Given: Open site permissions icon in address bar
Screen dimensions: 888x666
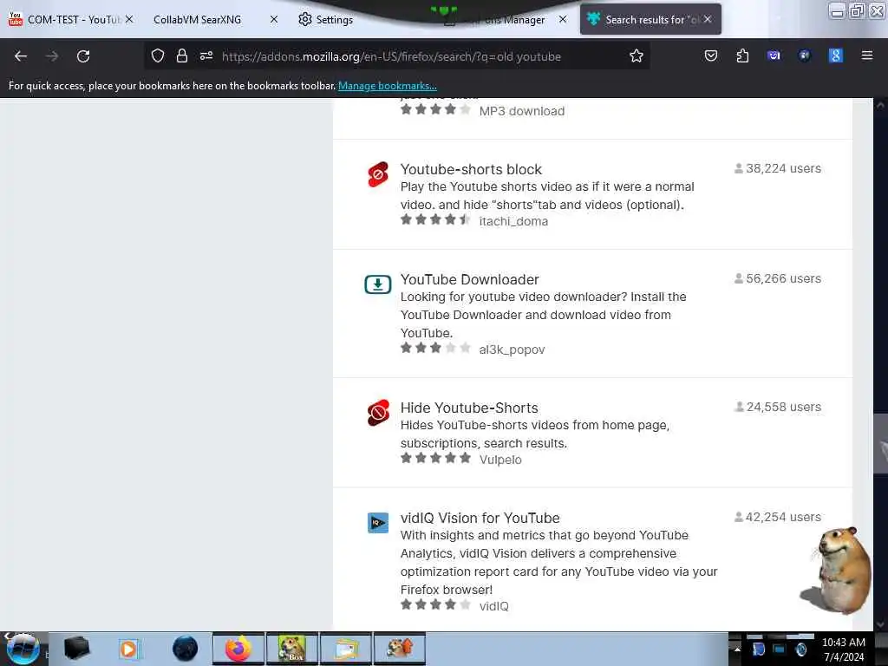Looking at the screenshot, I should 206,55.
